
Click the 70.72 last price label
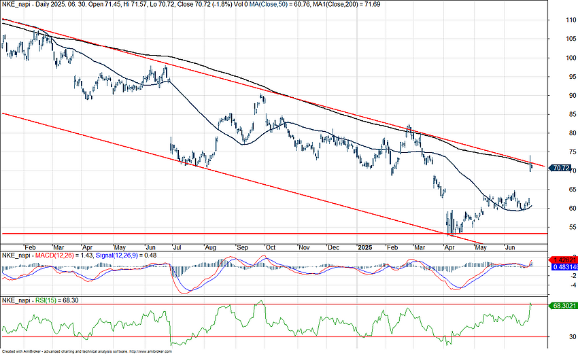click(561, 168)
